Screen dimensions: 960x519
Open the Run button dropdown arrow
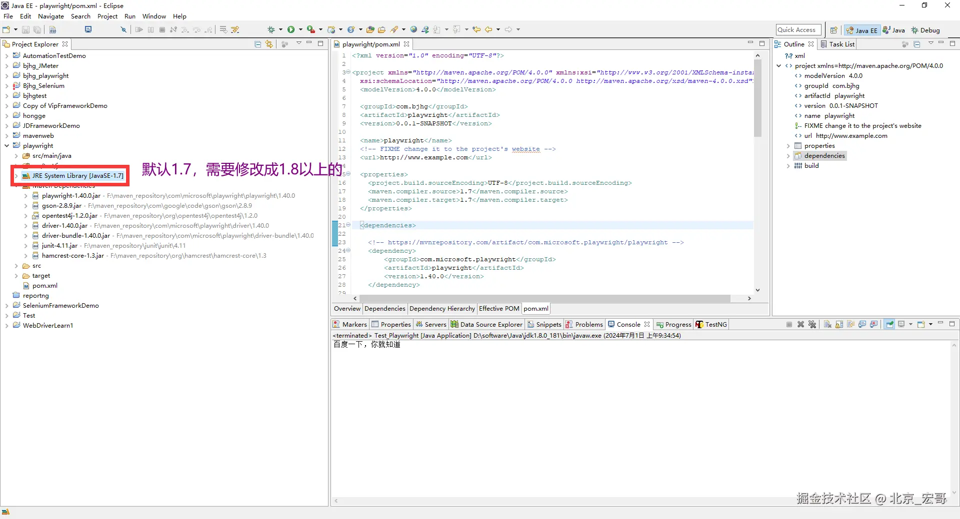pos(300,30)
